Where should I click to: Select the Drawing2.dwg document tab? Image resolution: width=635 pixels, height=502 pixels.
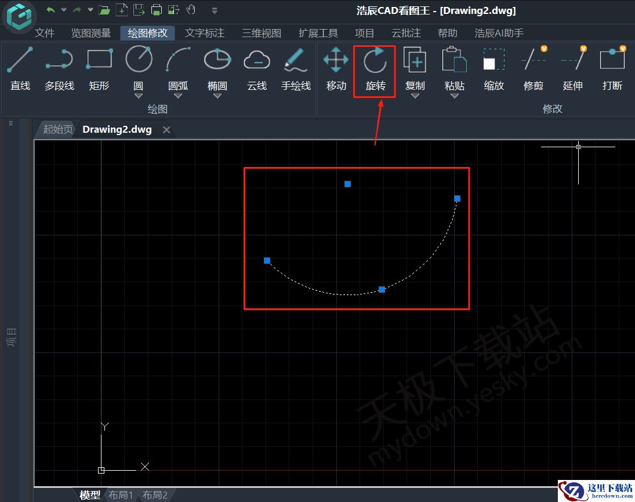117,129
